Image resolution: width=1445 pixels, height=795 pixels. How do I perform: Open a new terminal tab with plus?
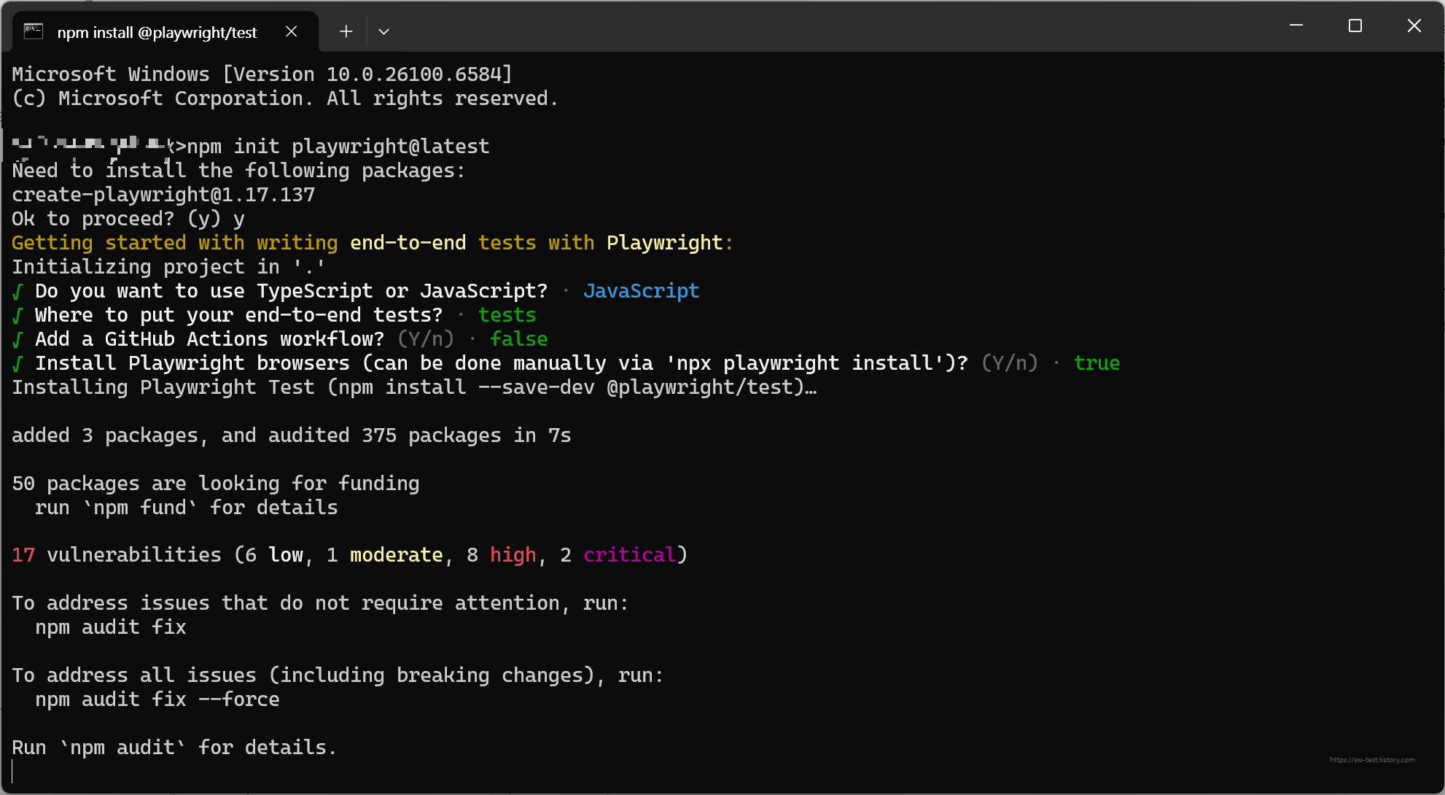tap(346, 31)
